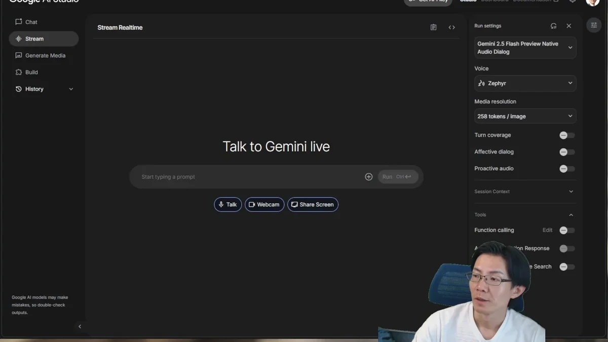
Task: Enable Affective dialog toggle
Action: (x=566, y=152)
